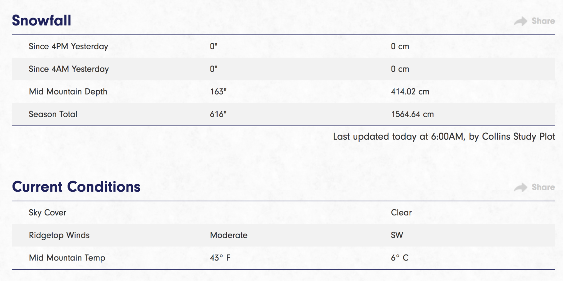Click the 1564.64 cm season total value
The width and height of the screenshot is (563, 281).
click(412, 114)
